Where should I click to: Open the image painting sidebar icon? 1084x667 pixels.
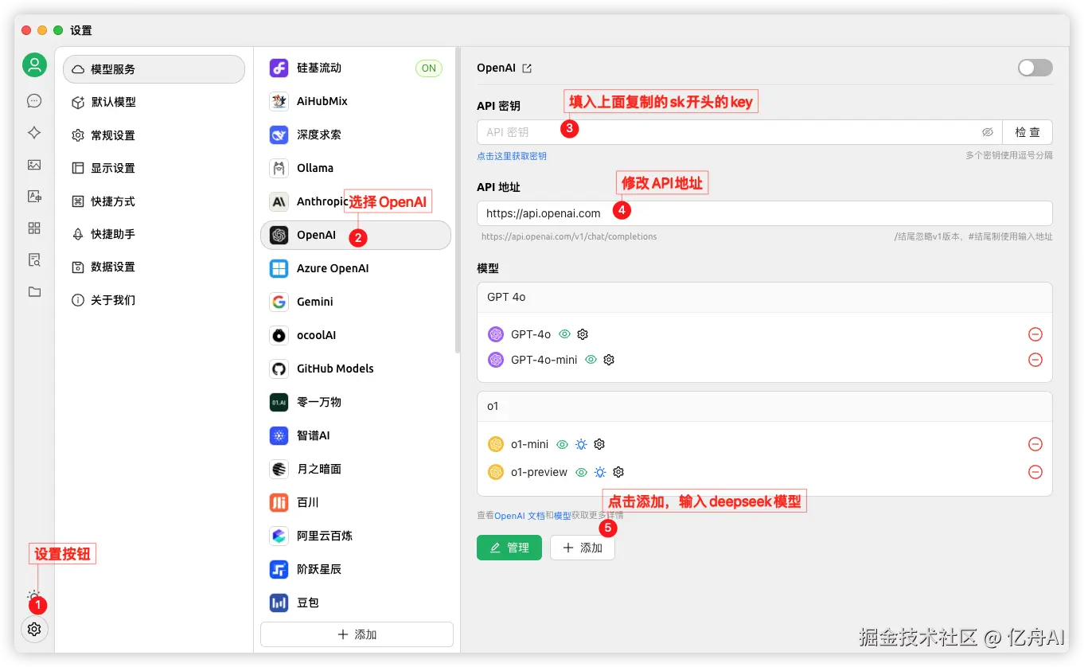(x=34, y=165)
